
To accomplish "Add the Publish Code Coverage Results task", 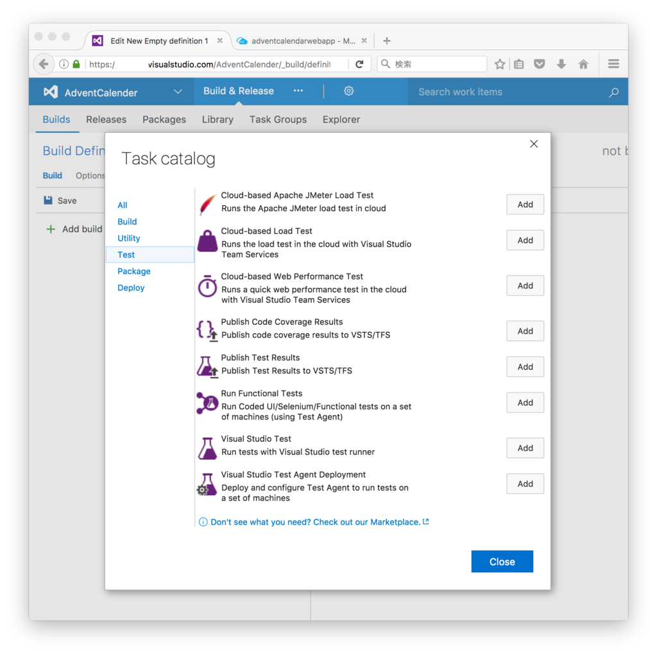I will click(525, 331).
